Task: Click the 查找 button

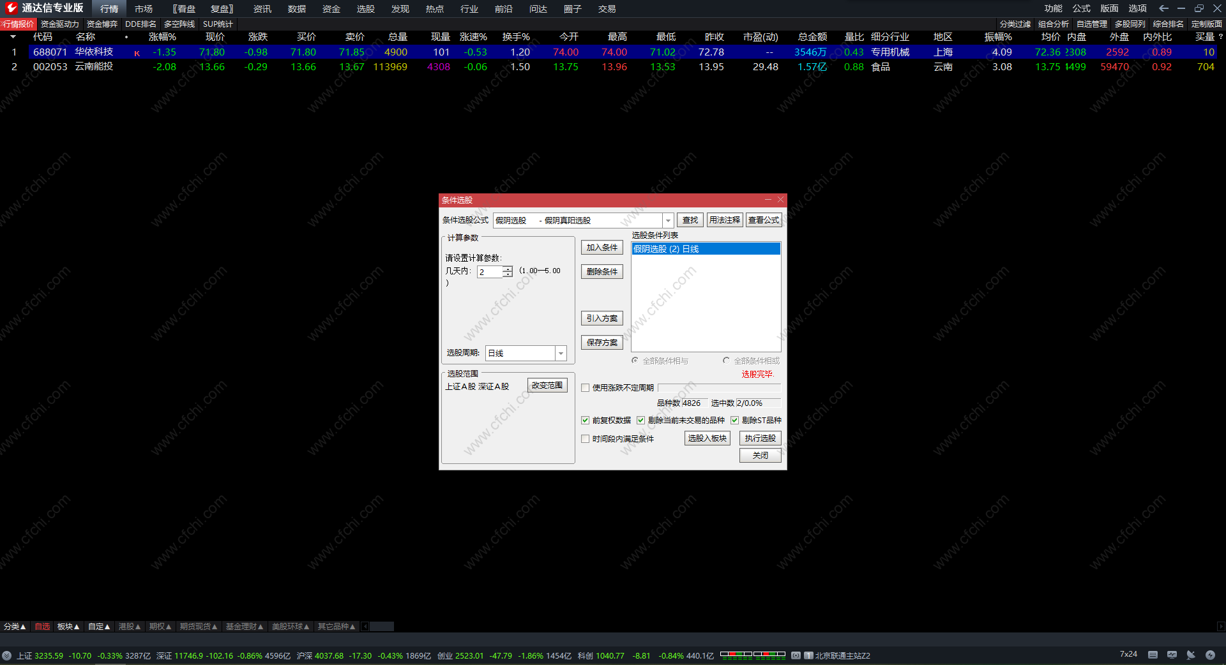Action: click(690, 220)
